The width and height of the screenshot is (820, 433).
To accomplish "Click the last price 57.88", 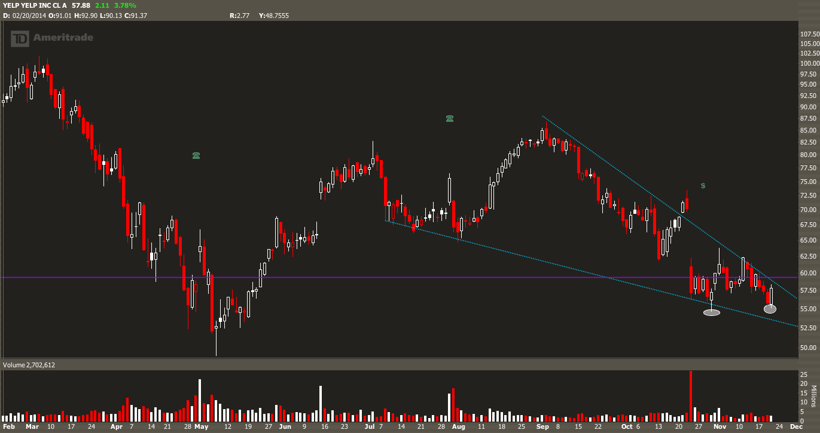I will click(81, 5).
